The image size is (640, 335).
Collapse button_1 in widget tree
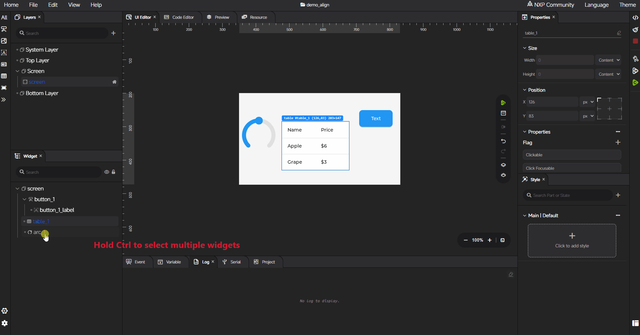click(24, 199)
